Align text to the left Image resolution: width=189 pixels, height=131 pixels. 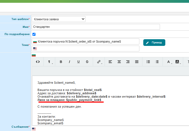click(x=110, y=62)
